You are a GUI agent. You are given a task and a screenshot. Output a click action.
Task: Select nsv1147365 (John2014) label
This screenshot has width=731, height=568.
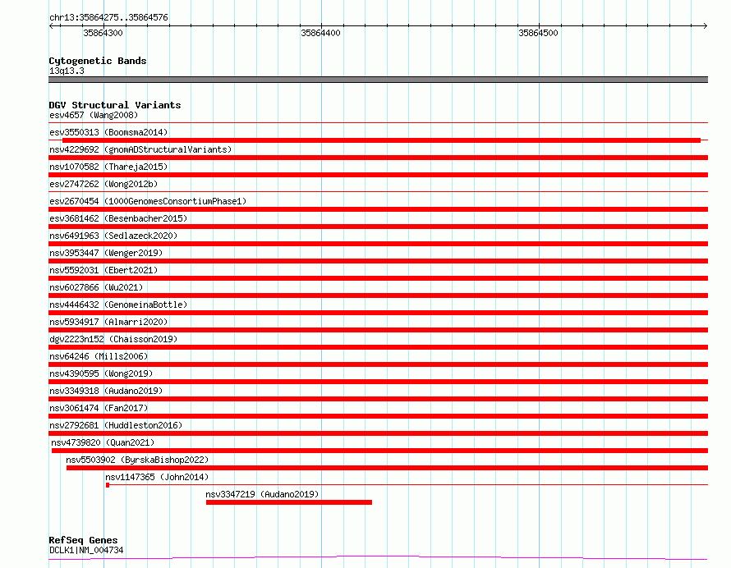tap(157, 477)
